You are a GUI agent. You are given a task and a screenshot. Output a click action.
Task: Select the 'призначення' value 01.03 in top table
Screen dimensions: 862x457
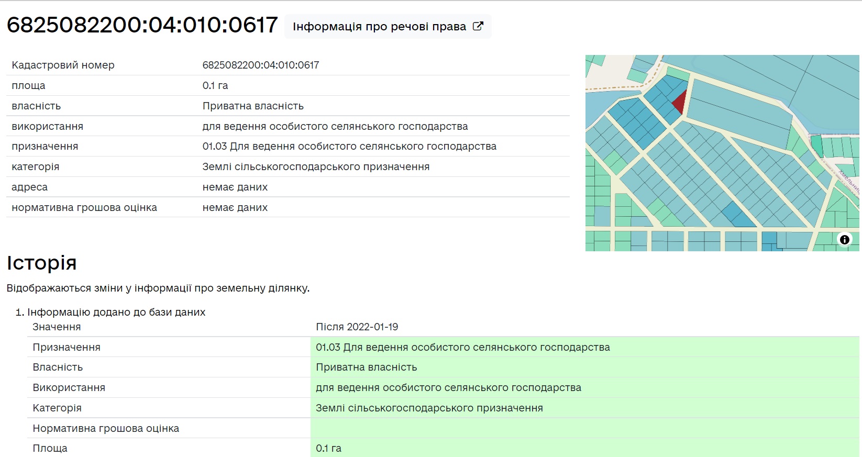click(x=349, y=147)
